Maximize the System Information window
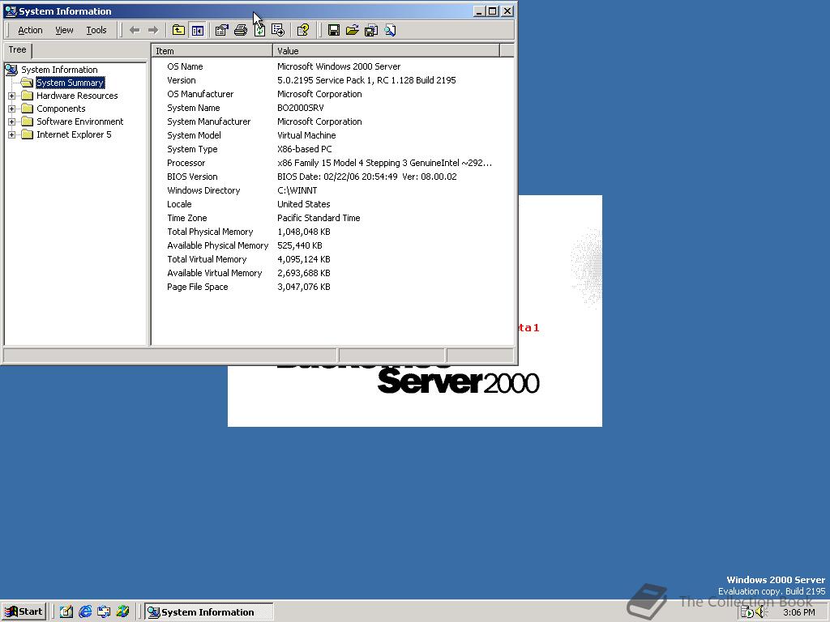The height and width of the screenshot is (622, 830). pyautogui.click(x=492, y=11)
